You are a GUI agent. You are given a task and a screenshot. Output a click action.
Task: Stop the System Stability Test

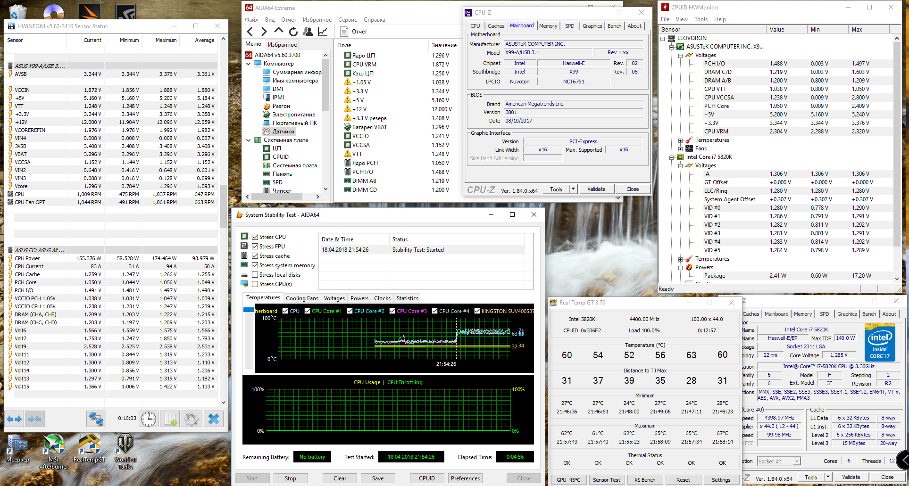click(x=291, y=478)
